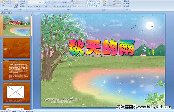This screenshot has width=174, height=112.
Task: Toggle underline formatting
Action: 34,6
